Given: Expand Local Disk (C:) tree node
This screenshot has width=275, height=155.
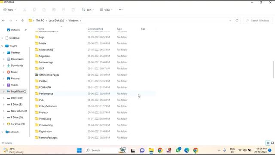Looking at the screenshot, I should coord(4,92).
